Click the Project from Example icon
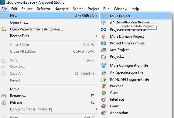 pyautogui.click(x=104, y=43)
